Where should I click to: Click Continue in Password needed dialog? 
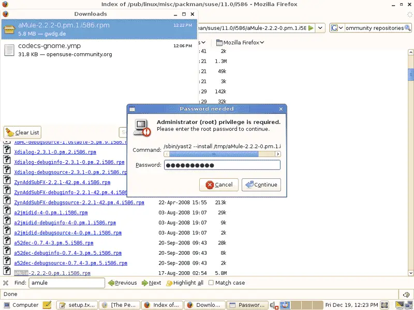(x=261, y=185)
